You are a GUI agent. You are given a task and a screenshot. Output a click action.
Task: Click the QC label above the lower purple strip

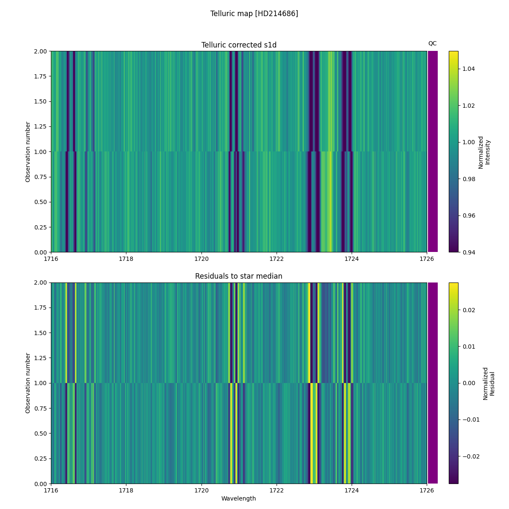pyautogui.click(x=433, y=275)
